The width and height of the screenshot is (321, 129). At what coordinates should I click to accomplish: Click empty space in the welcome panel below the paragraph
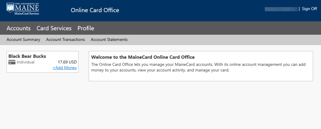201,77
